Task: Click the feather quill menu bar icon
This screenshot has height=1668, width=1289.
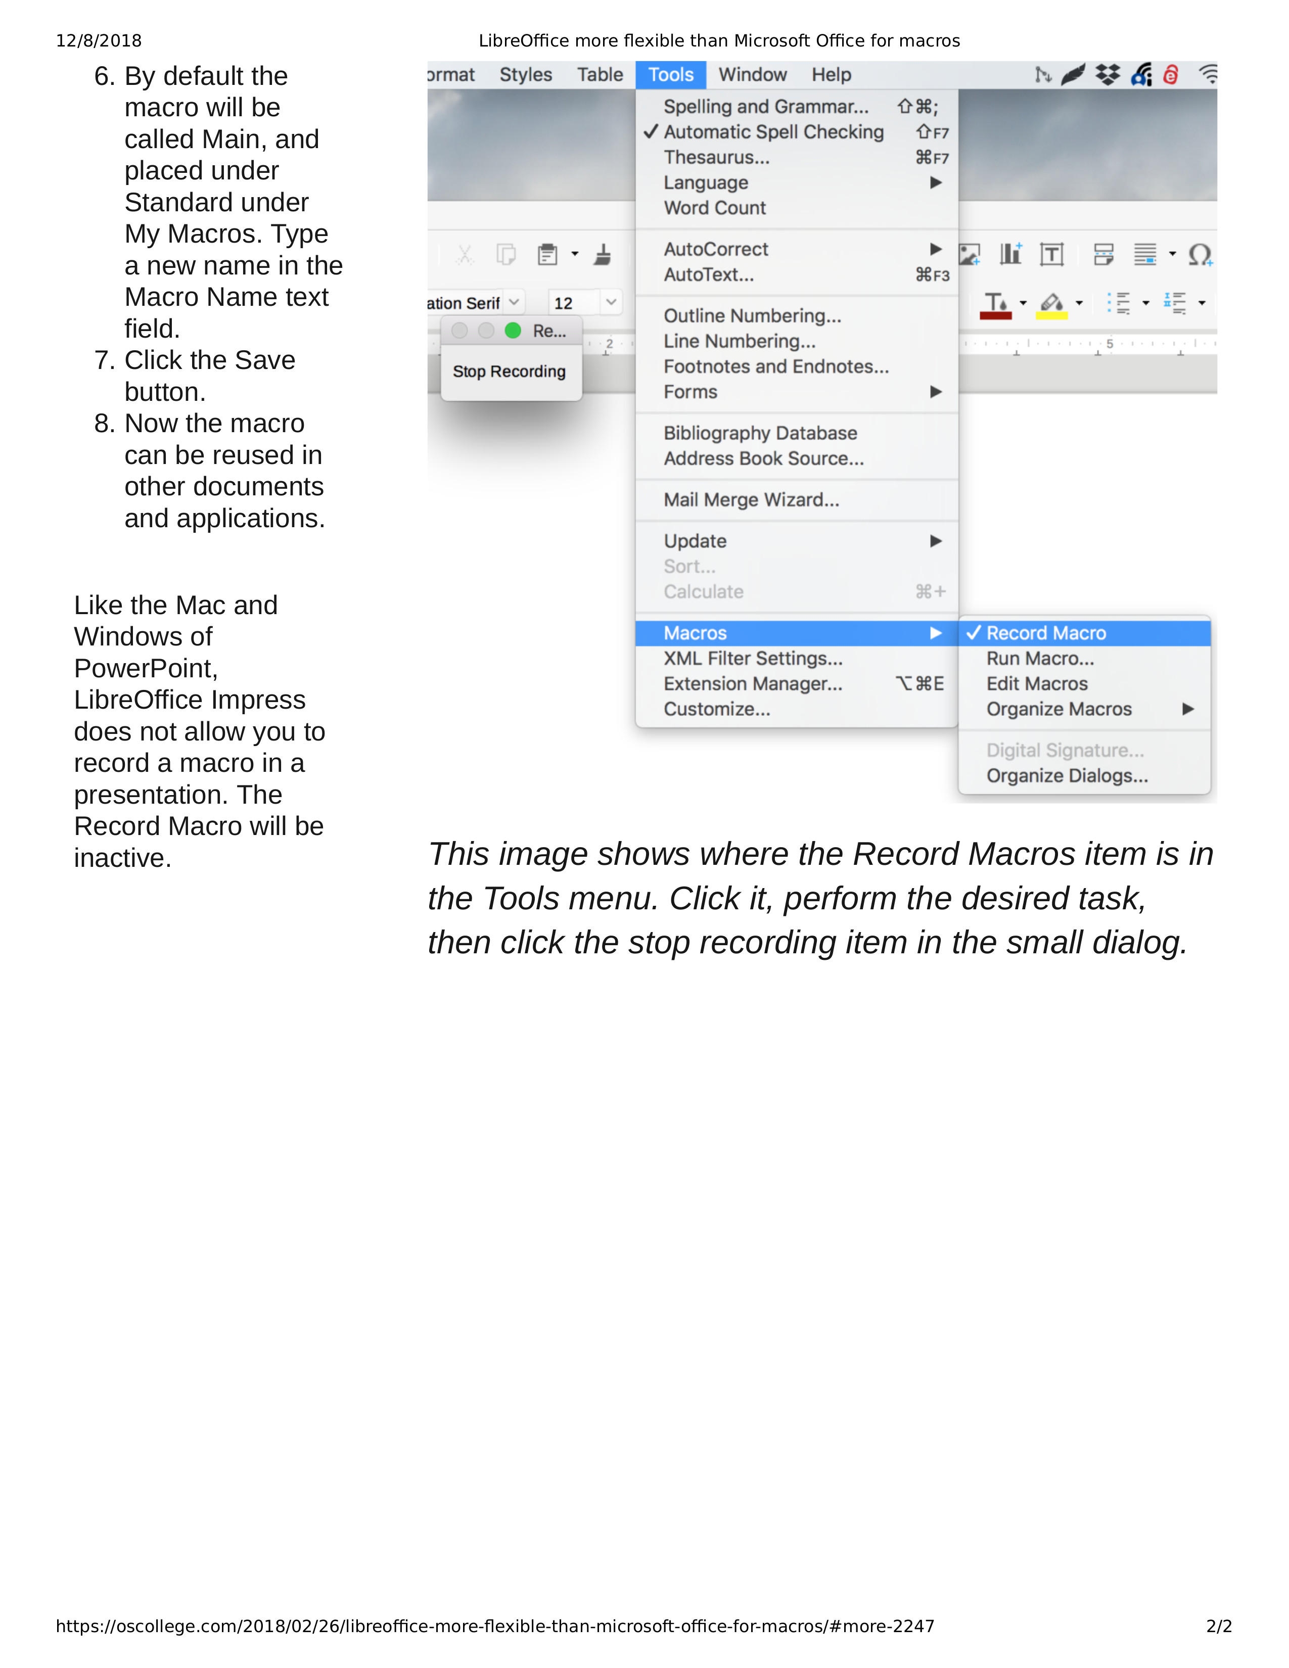Action: point(1073,74)
